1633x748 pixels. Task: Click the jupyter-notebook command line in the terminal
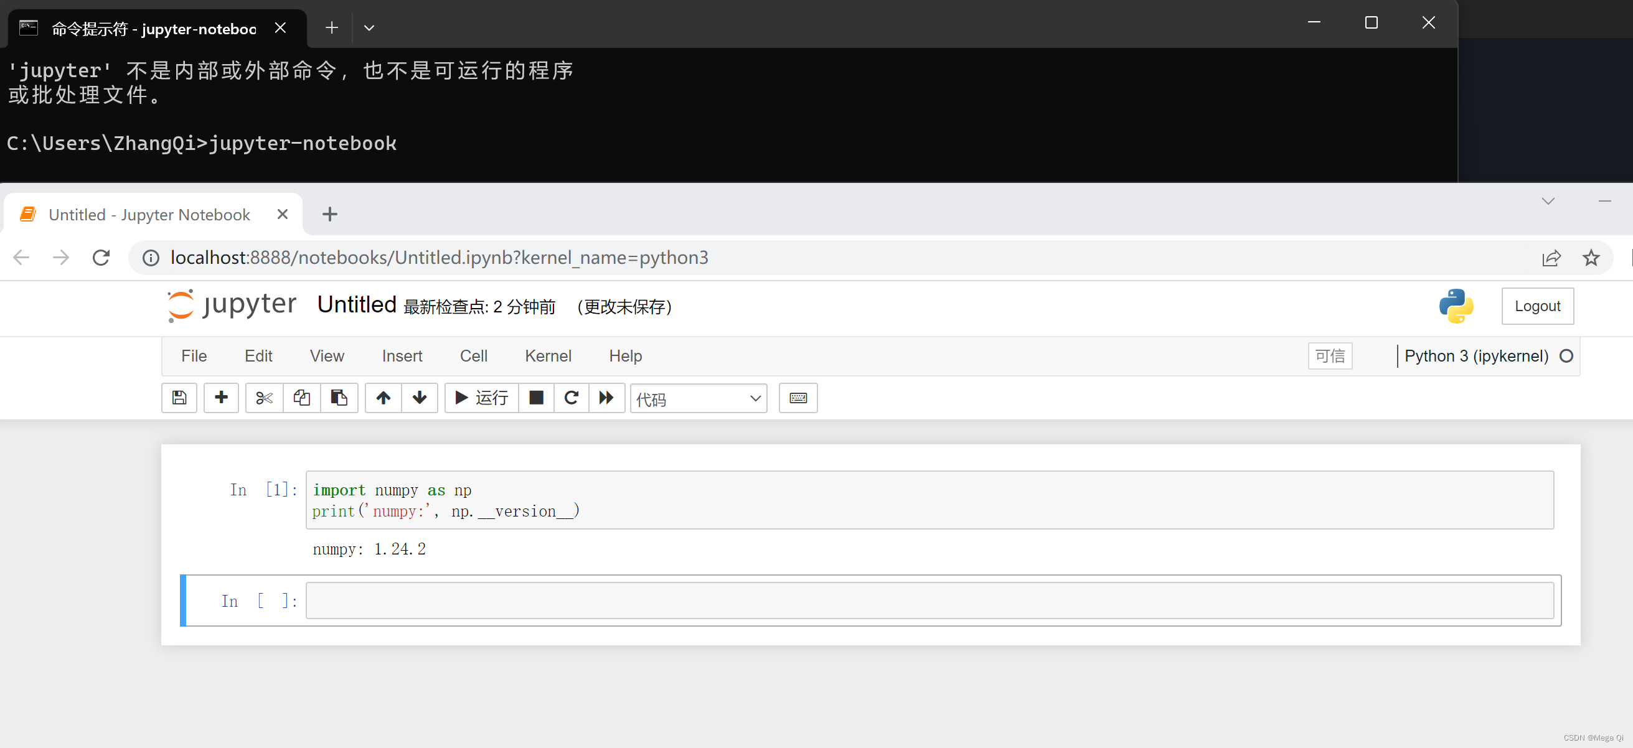pos(202,143)
